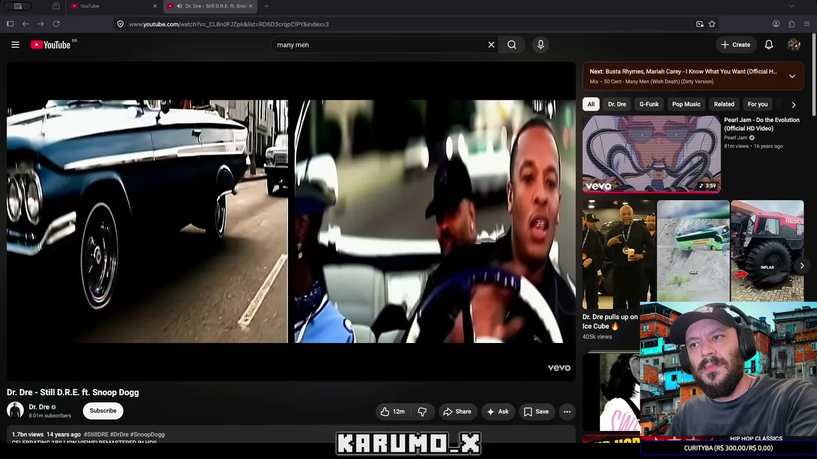Save the video to a playlist
Image resolution: width=817 pixels, height=459 pixels.
click(x=536, y=412)
